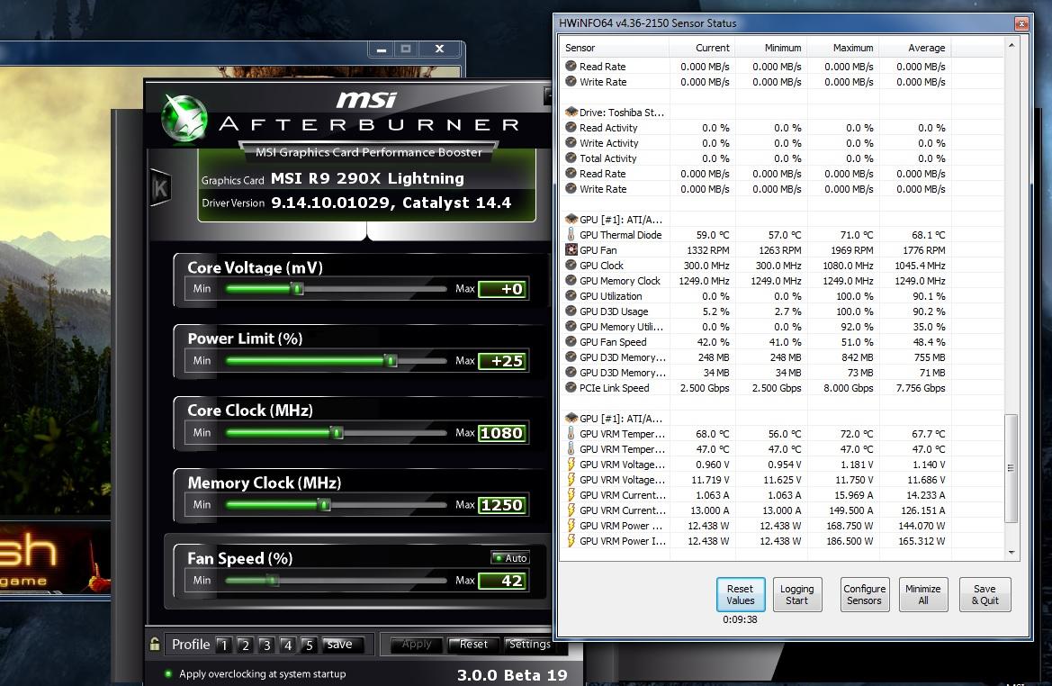Image resolution: width=1052 pixels, height=686 pixels.
Task: Click the GPU Clock sensor icon
Action: [x=571, y=266]
